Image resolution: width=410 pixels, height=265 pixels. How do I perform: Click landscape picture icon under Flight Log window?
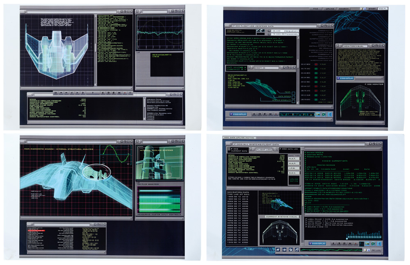point(318,114)
